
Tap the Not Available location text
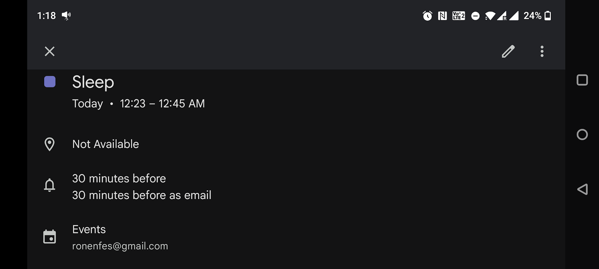105,144
